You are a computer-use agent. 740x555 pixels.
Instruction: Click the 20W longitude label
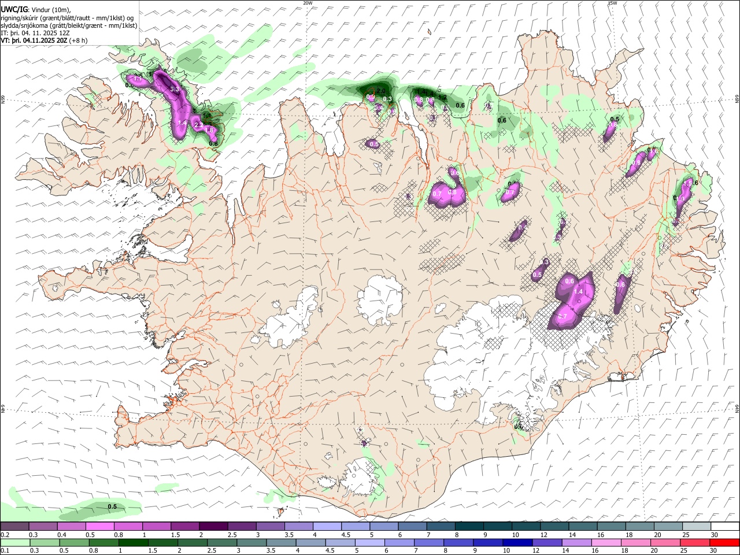point(308,3)
